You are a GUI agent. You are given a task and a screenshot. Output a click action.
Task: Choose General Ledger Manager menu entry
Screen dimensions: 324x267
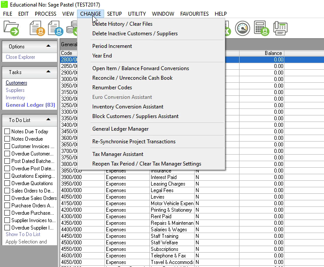120,129
